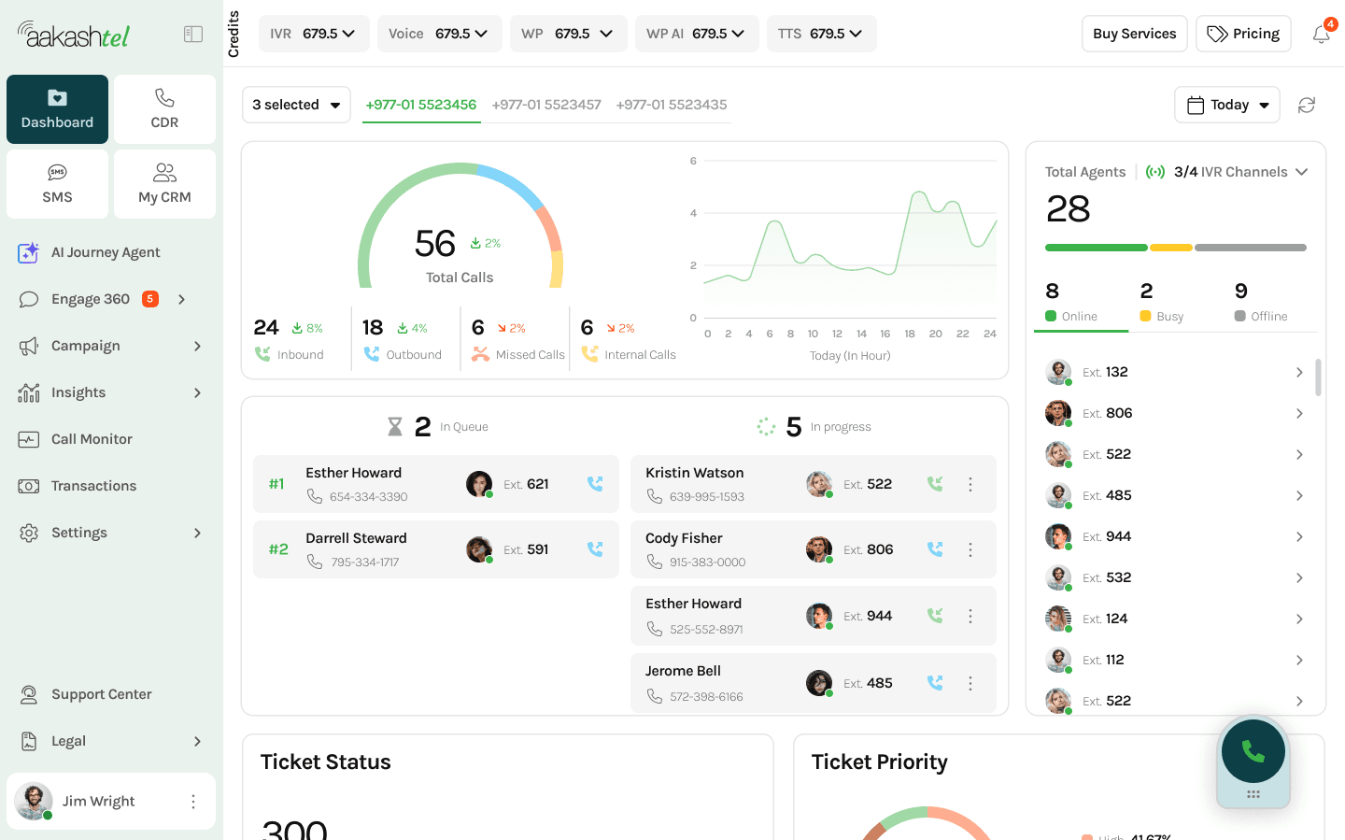Switch to +977-01 5523457 tab
Viewport: 1345px width, 840px height.
coord(546,105)
